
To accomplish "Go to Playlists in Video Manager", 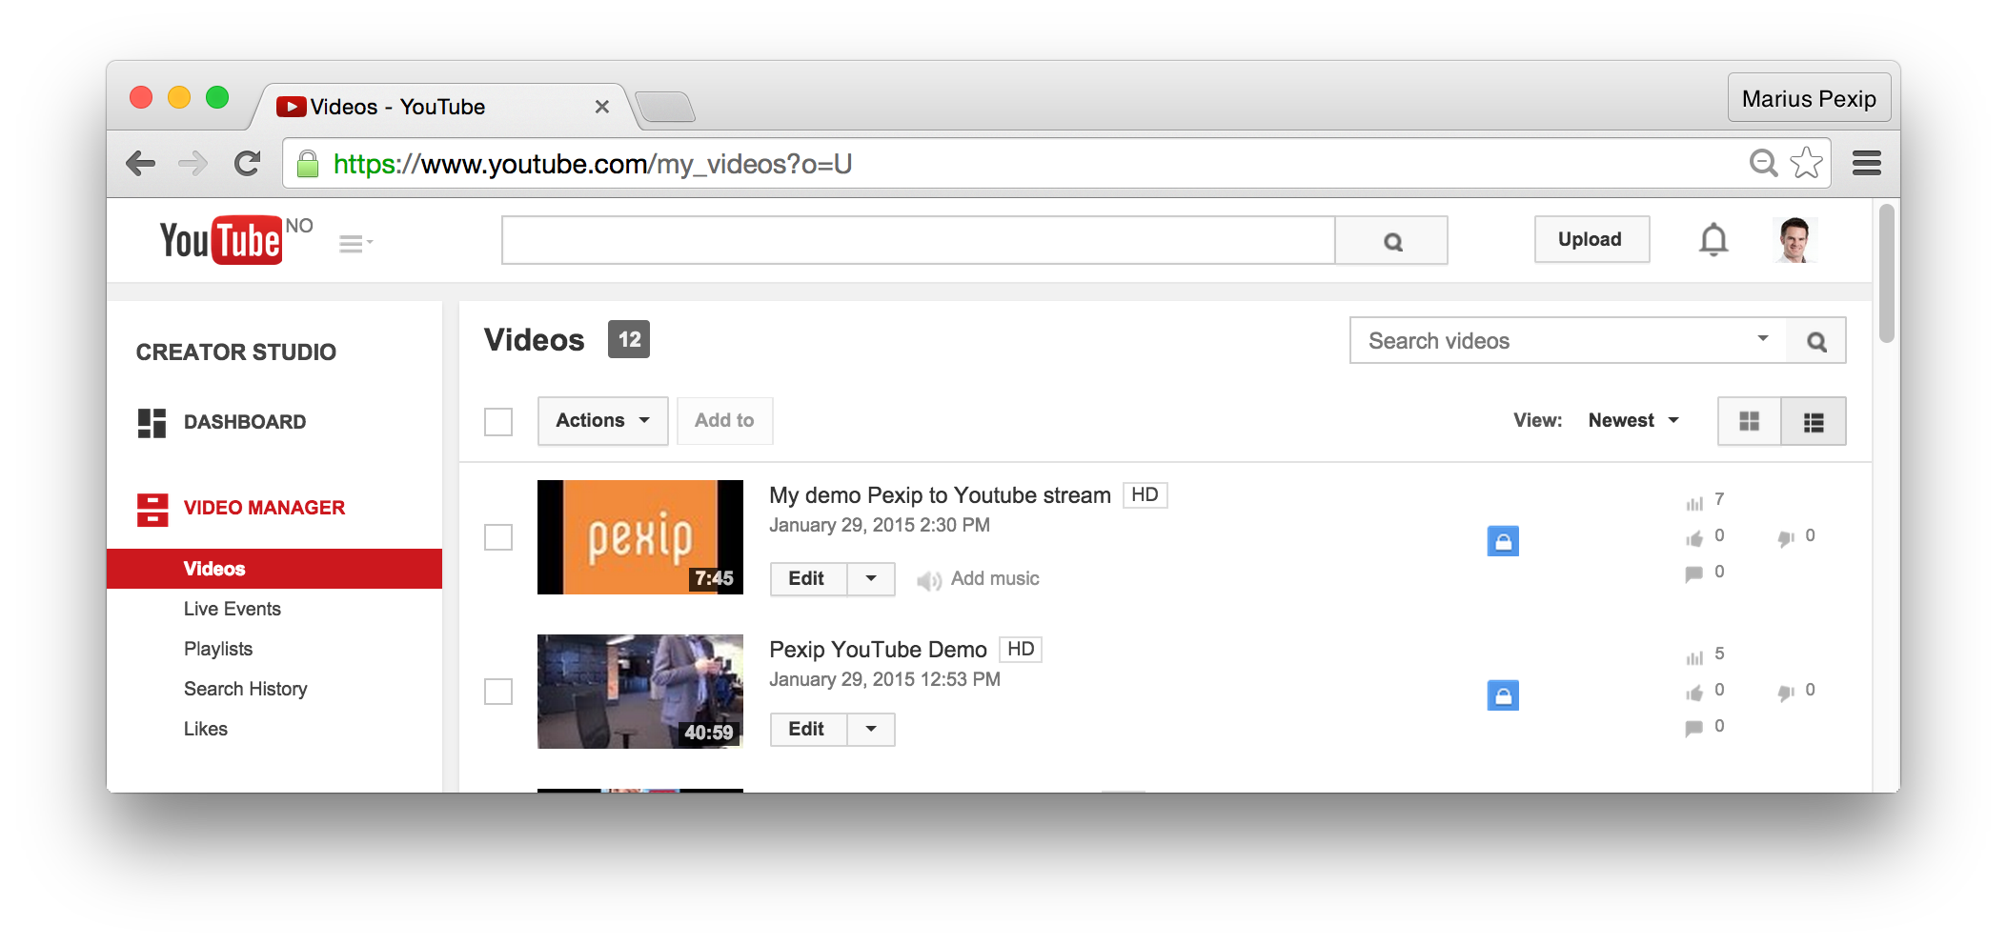I will point(218,649).
